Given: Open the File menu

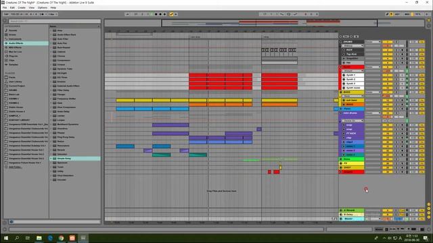Looking at the screenshot, I should pyautogui.click(x=5, y=7).
